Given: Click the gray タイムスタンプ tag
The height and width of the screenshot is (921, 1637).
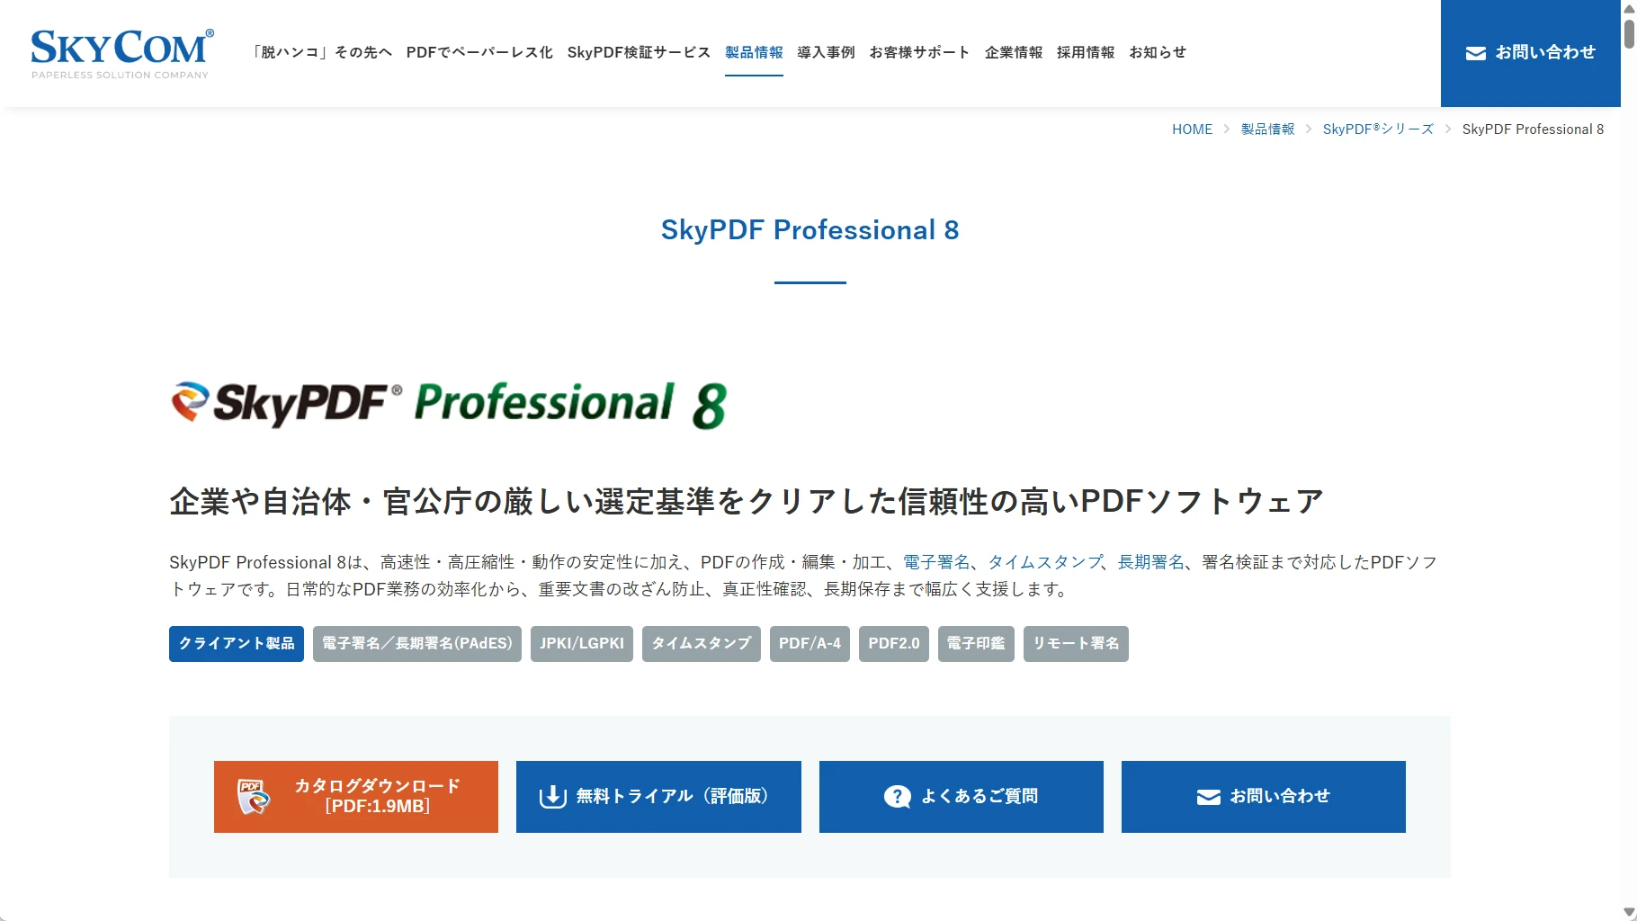Looking at the screenshot, I should [702, 644].
